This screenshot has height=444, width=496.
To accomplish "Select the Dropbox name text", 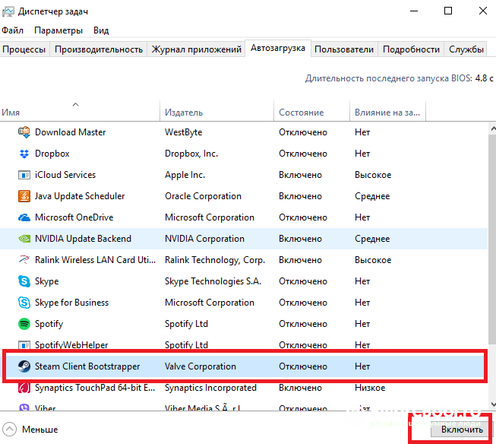I will 52,154.
